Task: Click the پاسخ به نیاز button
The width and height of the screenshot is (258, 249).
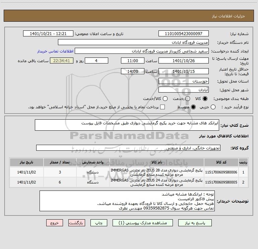Action: (x=195, y=223)
